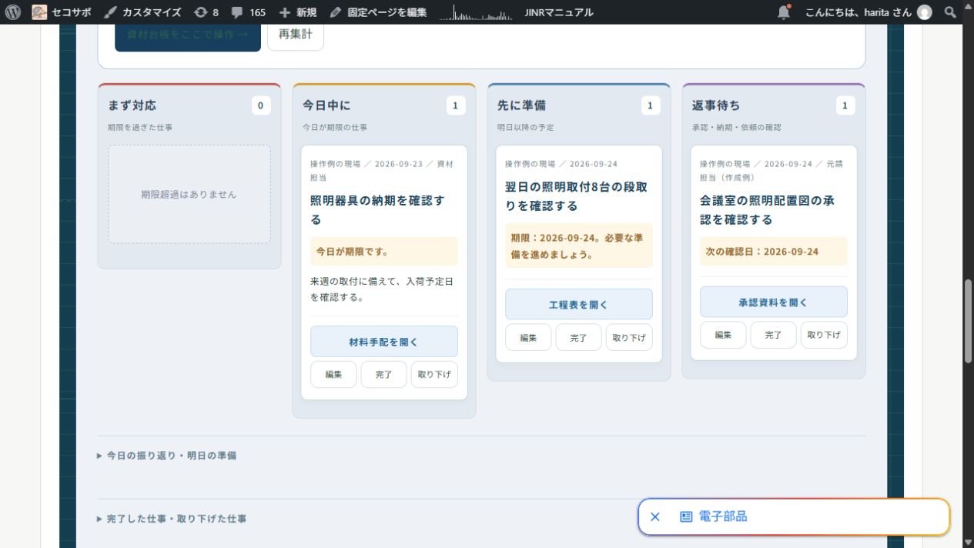This screenshot has height=548, width=974.
Task: Open the site stats sparkline graph
Action: point(476,12)
